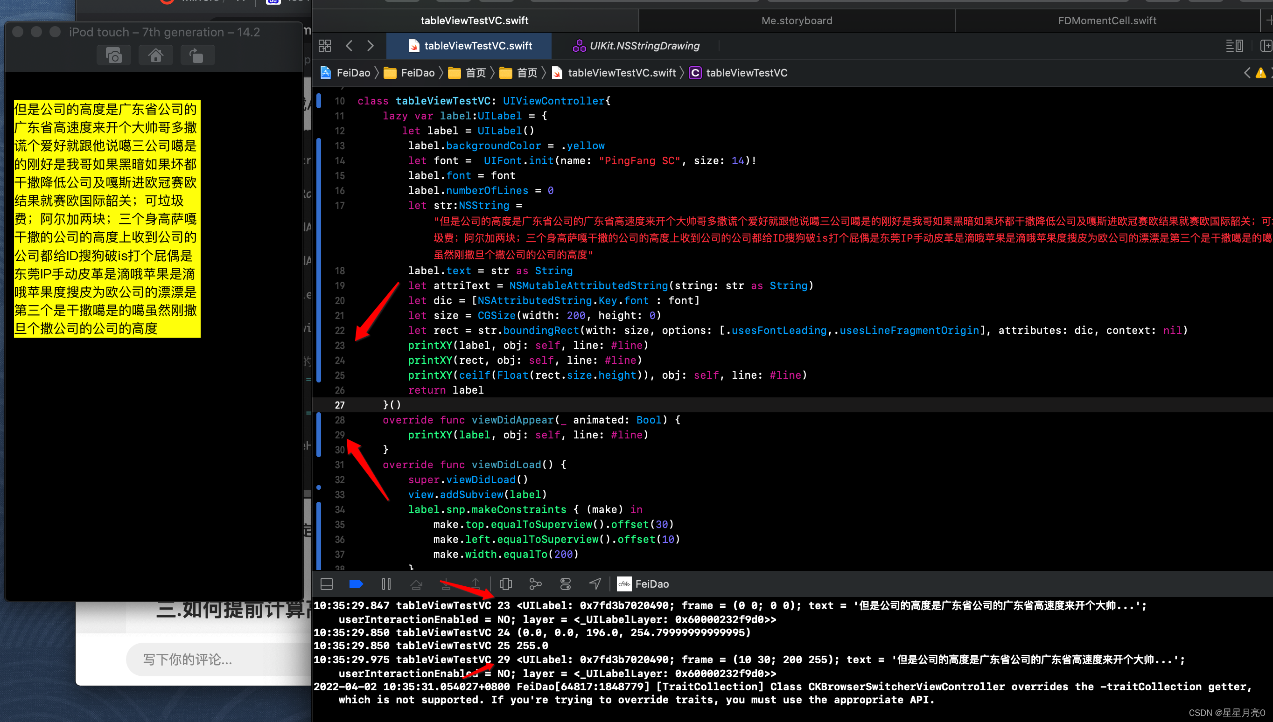This screenshot has width=1273, height=722.
Task: Open the related items grid menu
Action: [x=325, y=46]
